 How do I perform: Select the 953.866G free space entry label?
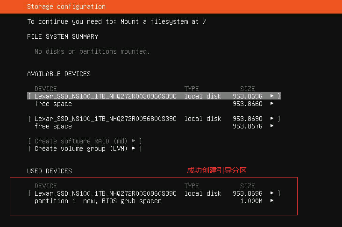click(53, 104)
